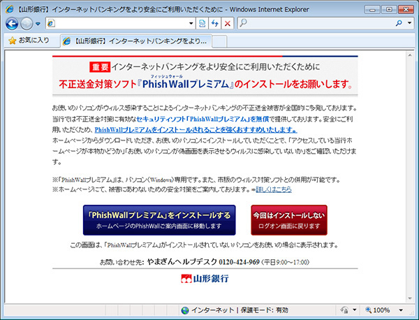
Task: Click the browser Forward arrow button
Action: [x=27, y=24]
